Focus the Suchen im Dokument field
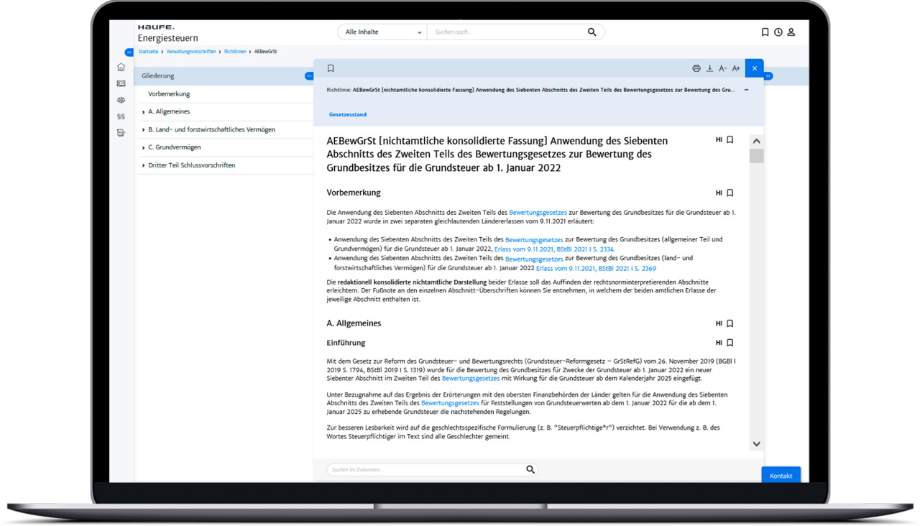This screenshot has height=526, width=920. (x=427, y=469)
